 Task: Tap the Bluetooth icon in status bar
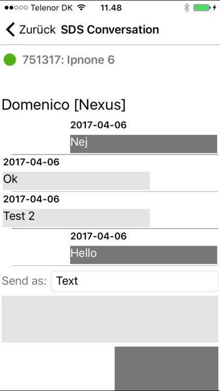pyautogui.click(x=187, y=8)
